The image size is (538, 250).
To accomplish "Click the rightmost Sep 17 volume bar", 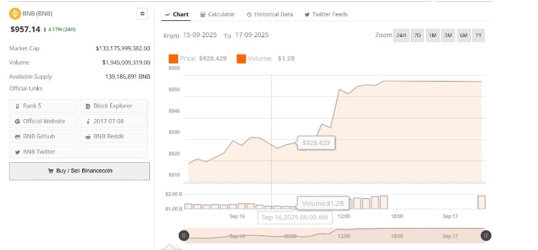I will pyautogui.click(x=482, y=202).
